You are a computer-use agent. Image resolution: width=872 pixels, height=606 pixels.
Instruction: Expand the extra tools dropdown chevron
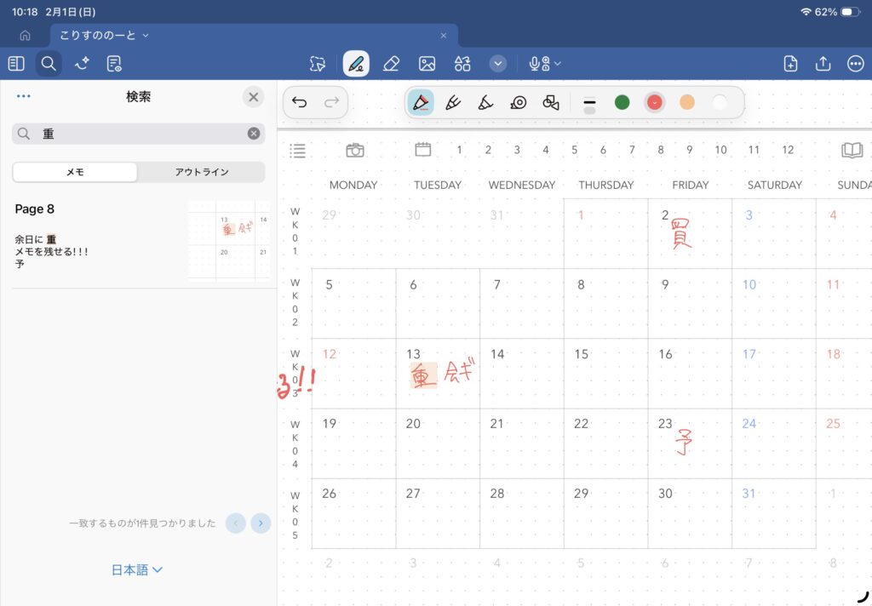pyautogui.click(x=498, y=64)
